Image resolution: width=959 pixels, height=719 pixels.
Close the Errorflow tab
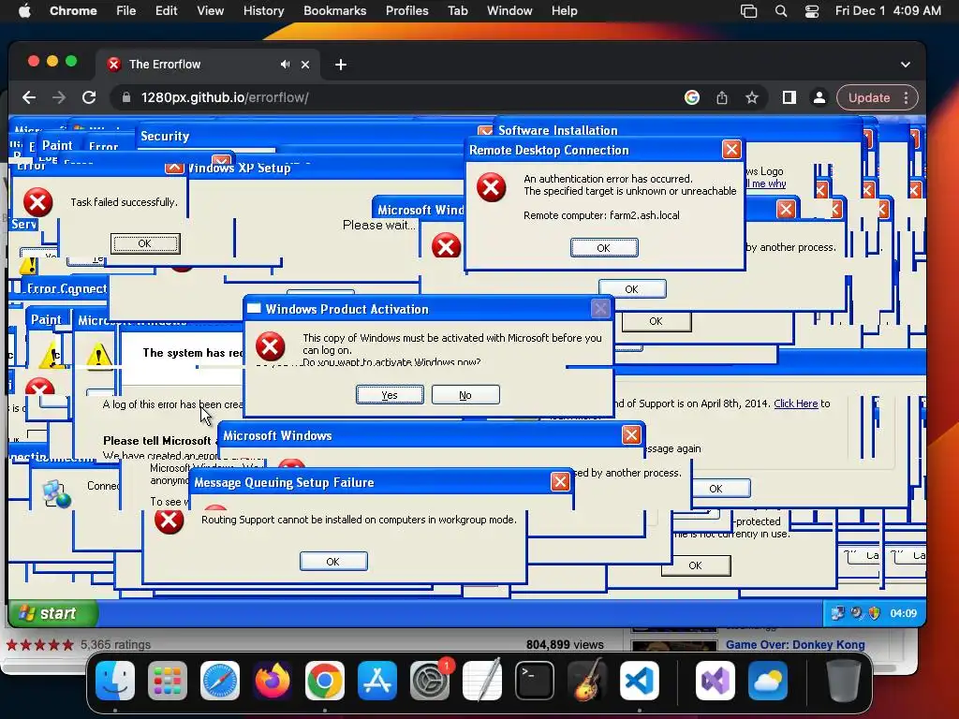[x=305, y=65]
